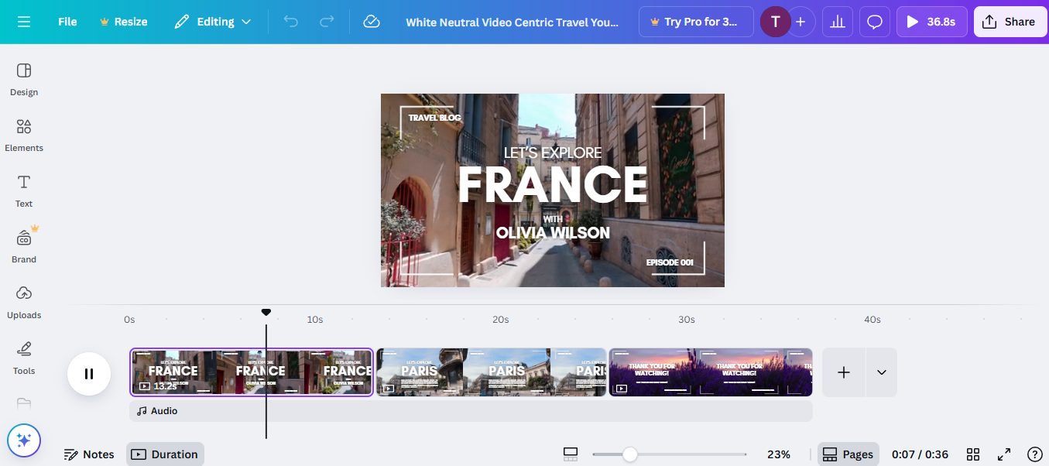Viewport: 1049px width, 466px height.
Task: Click the Undo arrow icon
Action: 290,22
